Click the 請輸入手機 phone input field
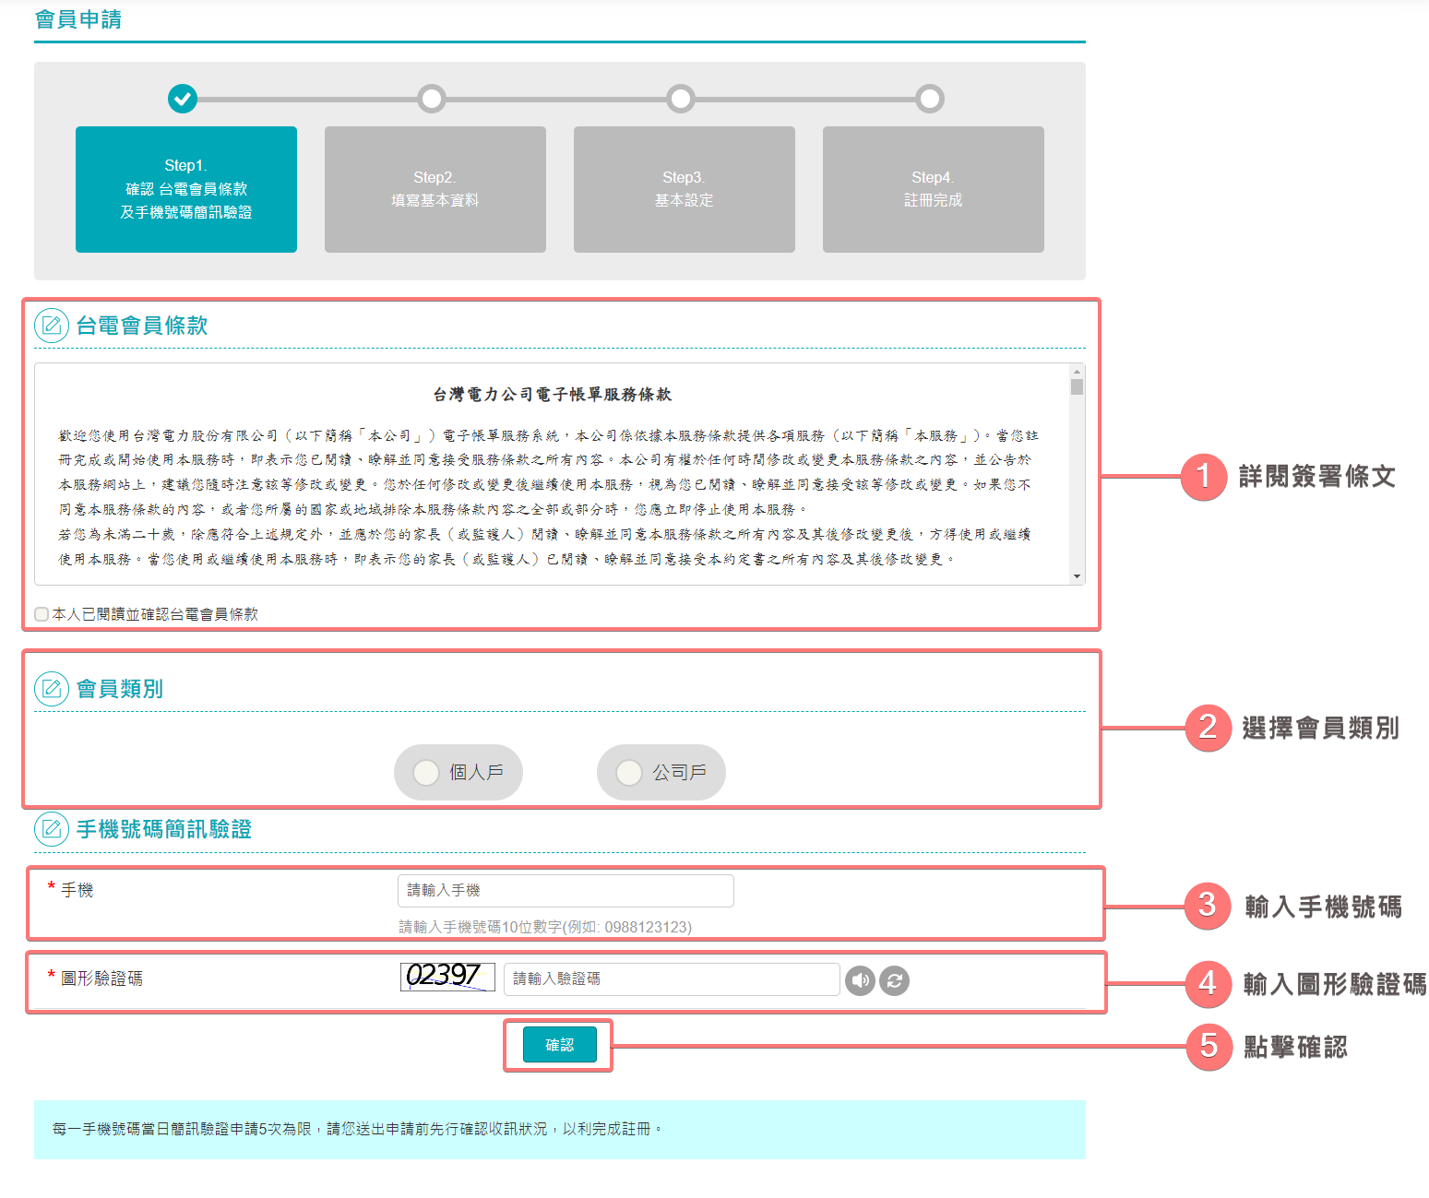The height and width of the screenshot is (1198, 1429). (x=566, y=891)
